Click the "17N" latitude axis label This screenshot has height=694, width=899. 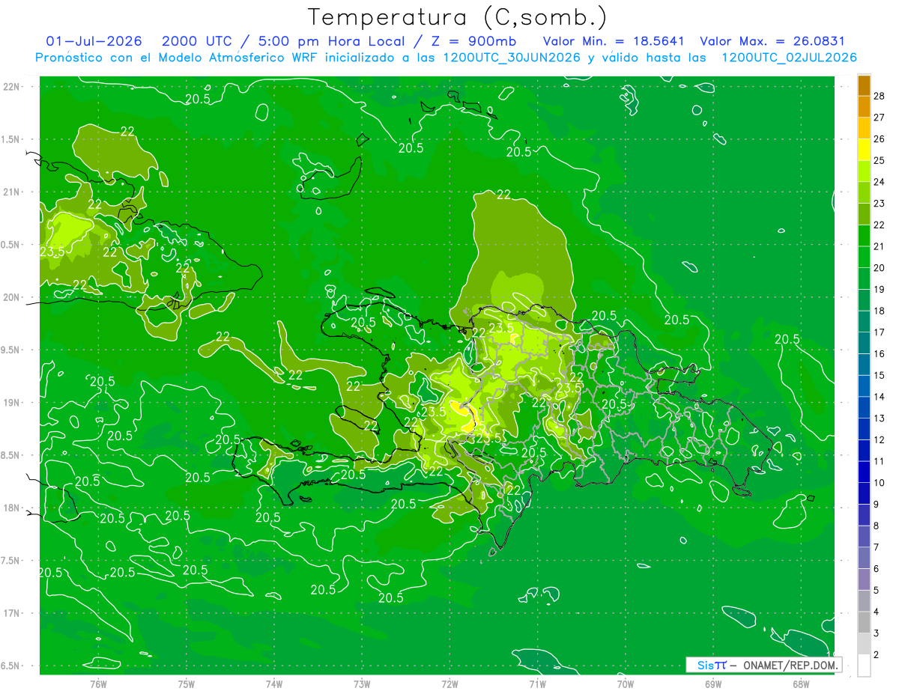[12, 613]
